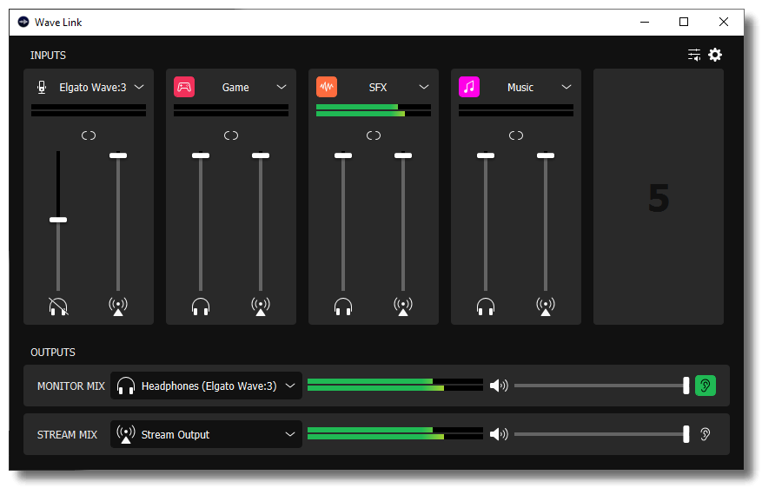Mute the Stream Mix speaker icon
This screenshot has width=762, height=488.
[499, 434]
